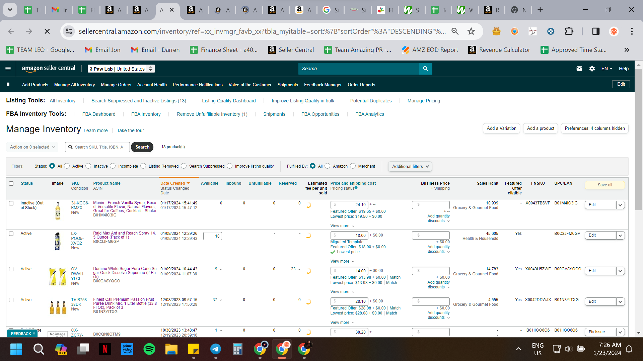Viewport: 643px width, 361px height.
Task: Select the Search Suppressed filter radio
Action: click(184, 166)
